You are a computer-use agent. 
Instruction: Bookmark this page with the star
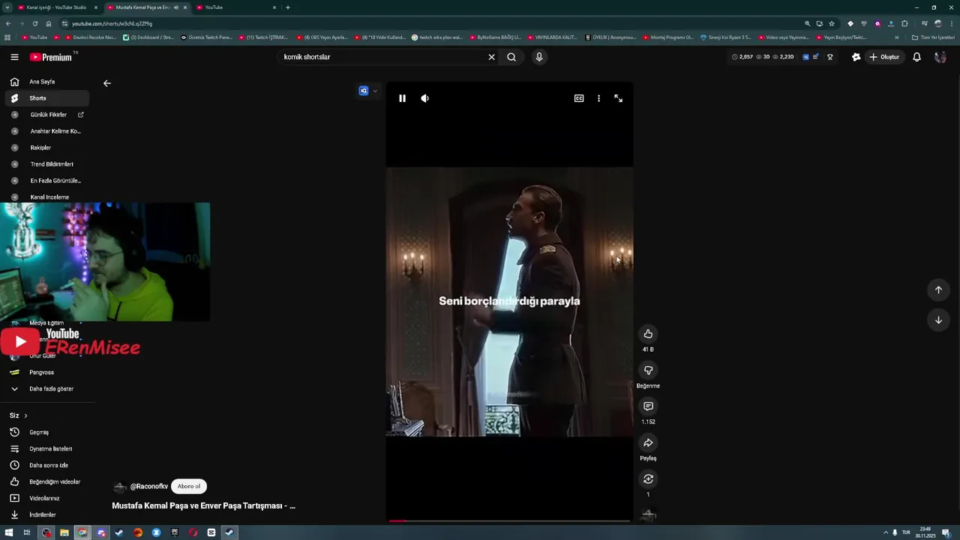point(832,23)
